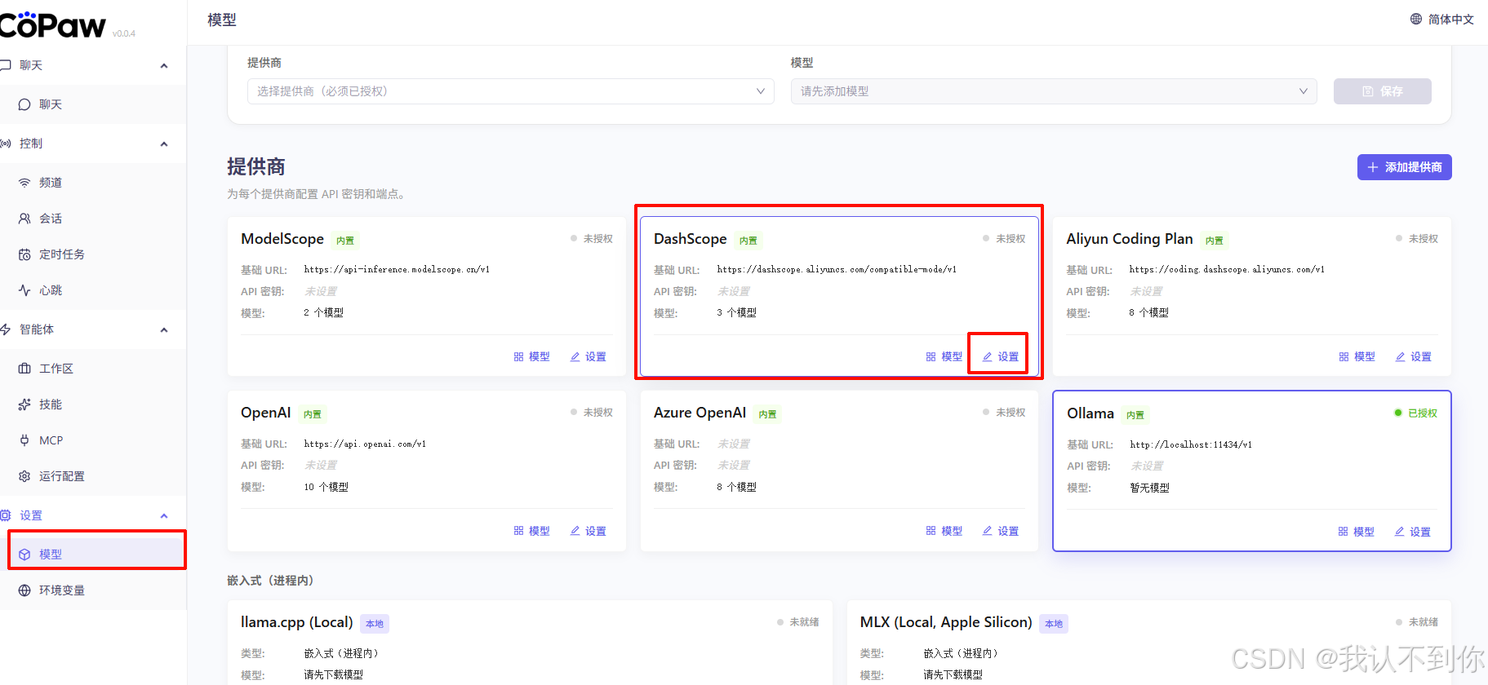
Task: Click the wifi icon beside 频道
Action: click(24, 183)
